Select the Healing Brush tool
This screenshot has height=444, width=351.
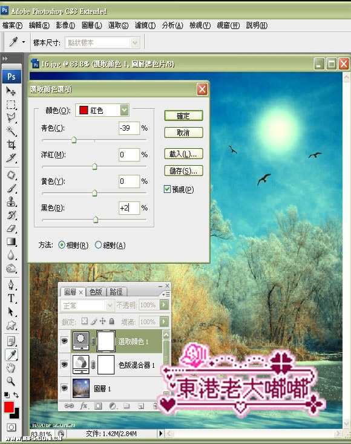(11, 175)
